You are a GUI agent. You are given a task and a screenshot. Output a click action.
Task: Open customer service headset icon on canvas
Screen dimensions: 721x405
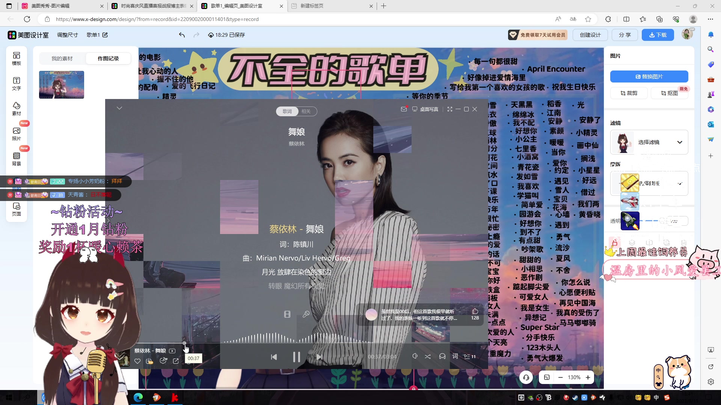pyautogui.click(x=526, y=377)
